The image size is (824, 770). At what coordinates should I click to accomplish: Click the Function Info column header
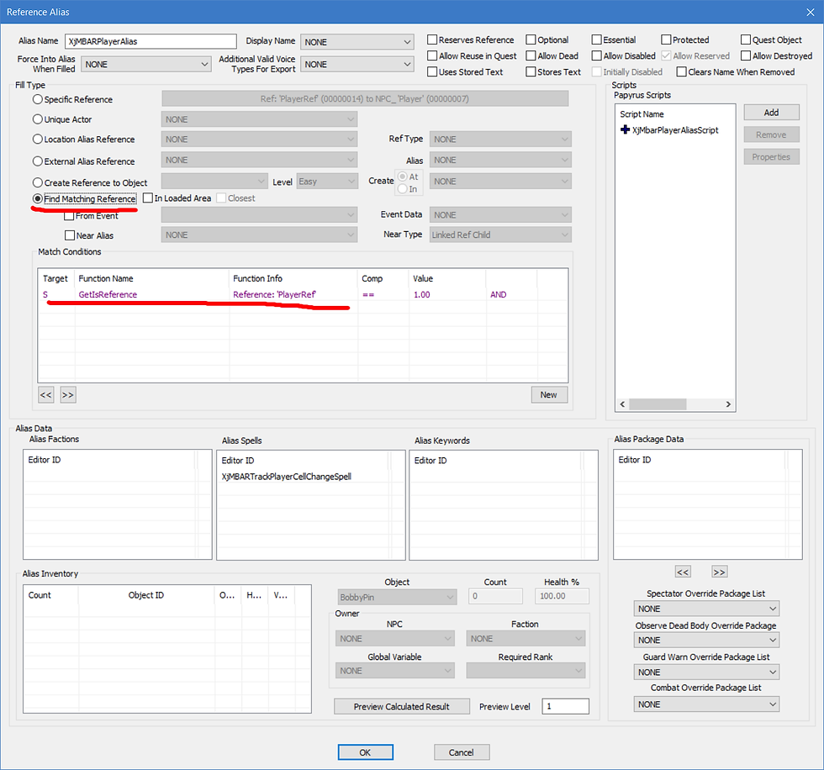tap(293, 278)
